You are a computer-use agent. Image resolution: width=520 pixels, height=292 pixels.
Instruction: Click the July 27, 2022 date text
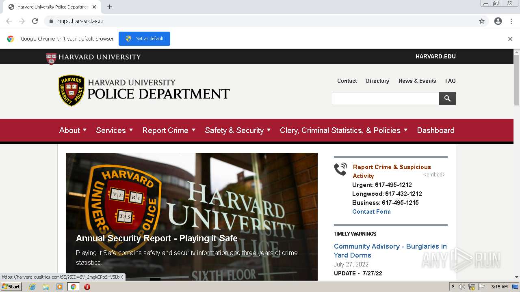click(351, 264)
